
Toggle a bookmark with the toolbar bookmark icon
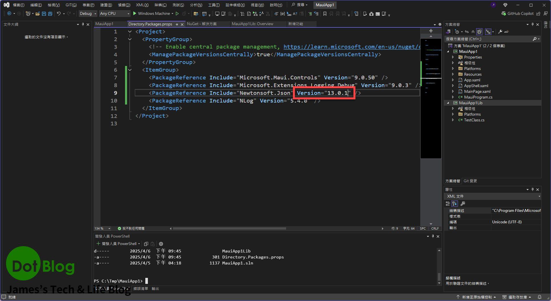point(325,14)
